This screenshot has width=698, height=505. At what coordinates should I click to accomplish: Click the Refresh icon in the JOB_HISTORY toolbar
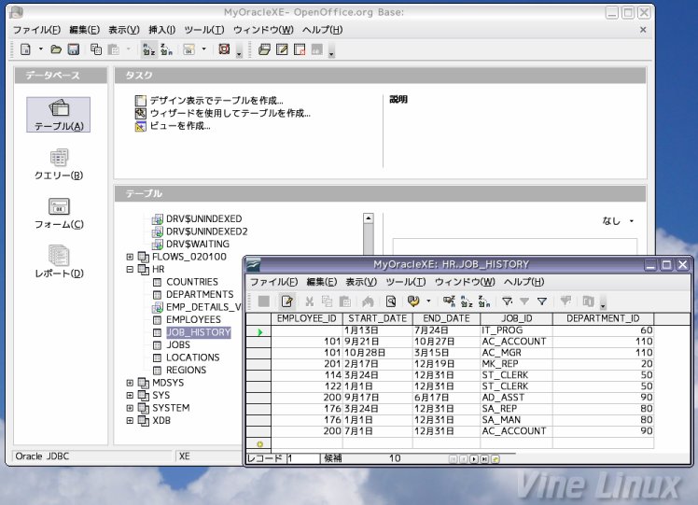click(413, 302)
